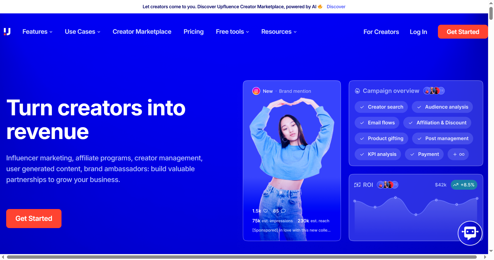Open the chatbot assistant icon

[x=470, y=233]
